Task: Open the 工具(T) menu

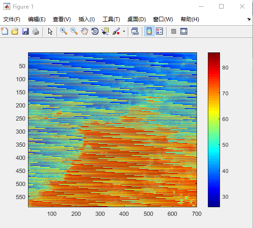Action: click(x=111, y=19)
